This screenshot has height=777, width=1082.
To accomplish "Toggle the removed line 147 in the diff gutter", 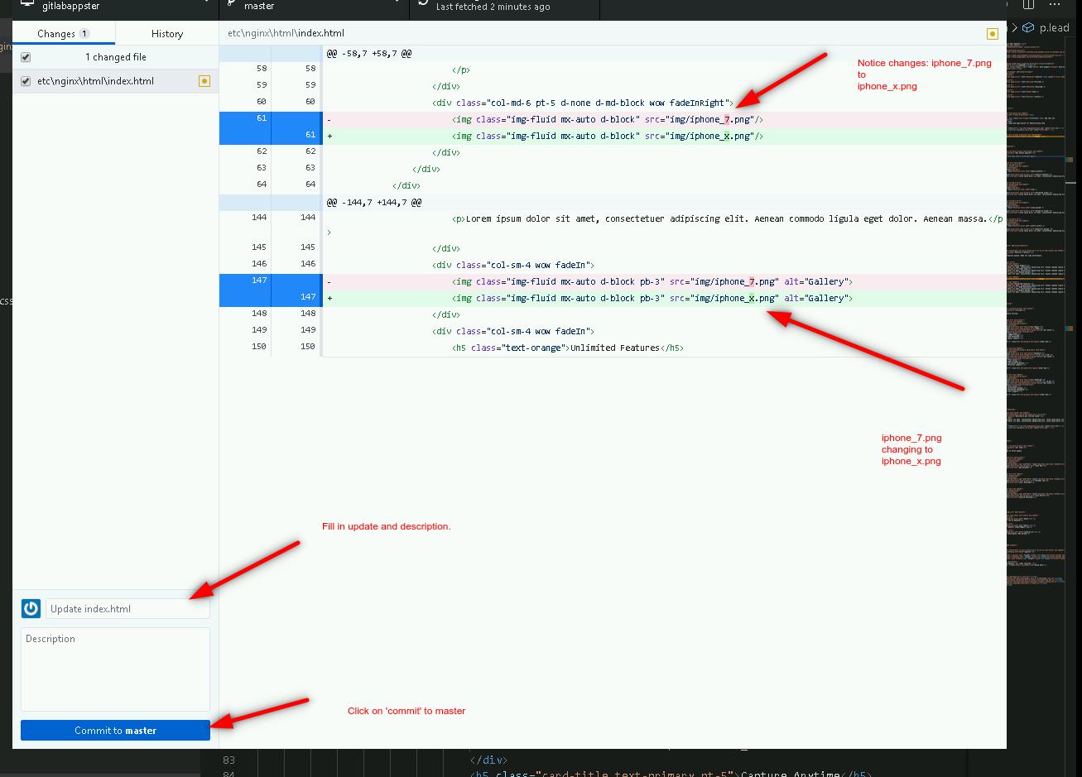I will (270, 281).
